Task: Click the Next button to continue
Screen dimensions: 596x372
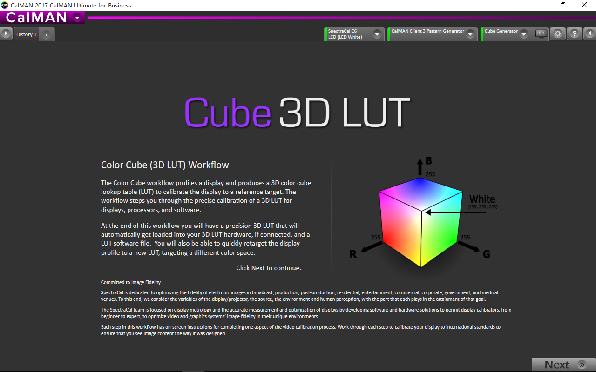Action: click(563, 365)
